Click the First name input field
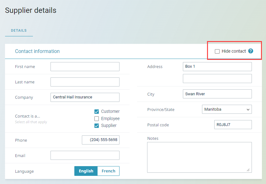This screenshot has height=184, width=266. coord(85,67)
